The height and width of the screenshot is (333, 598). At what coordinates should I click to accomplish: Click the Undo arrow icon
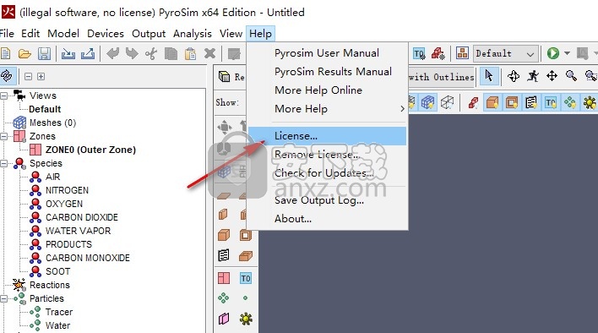[x=113, y=53]
